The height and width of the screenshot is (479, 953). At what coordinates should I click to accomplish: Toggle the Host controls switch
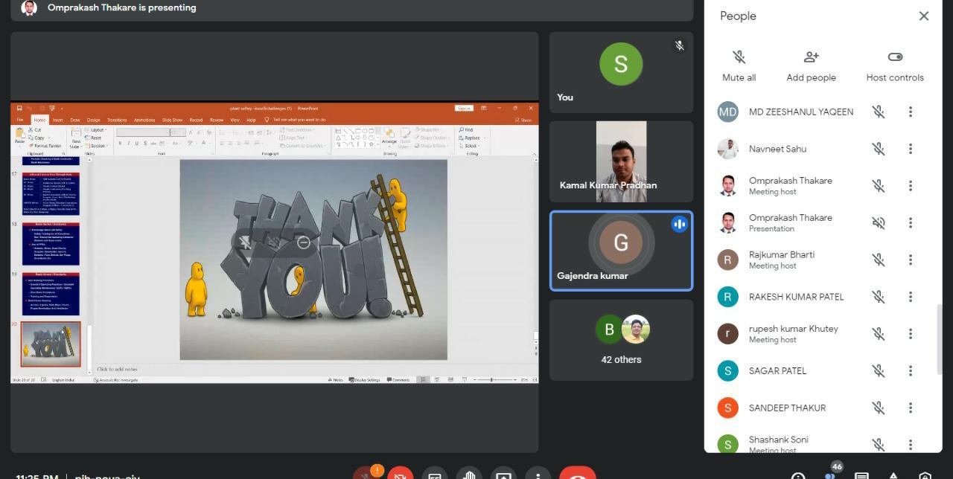click(895, 57)
